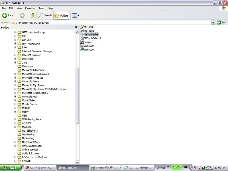
Task: Expand the Microsoft Visual Studio 8 node
Action: click(x=15, y=93)
